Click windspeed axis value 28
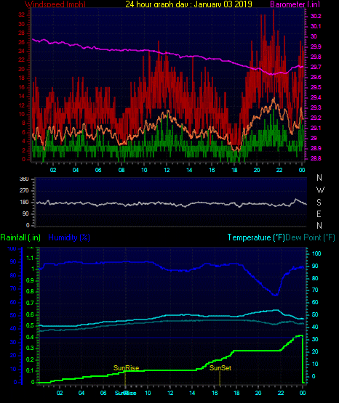 22,33
